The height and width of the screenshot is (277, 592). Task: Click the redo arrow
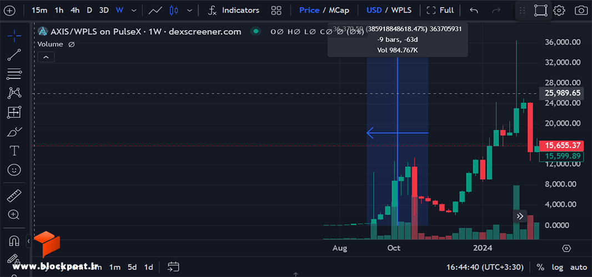pos(496,11)
